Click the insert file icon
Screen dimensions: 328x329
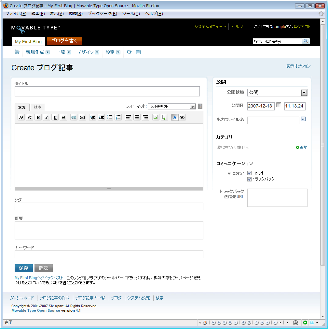[x=164, y=117]
